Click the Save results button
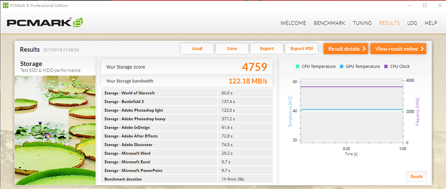Image resolution: width=446 pixels, height=189 pixels. click(x=232, y=49)
